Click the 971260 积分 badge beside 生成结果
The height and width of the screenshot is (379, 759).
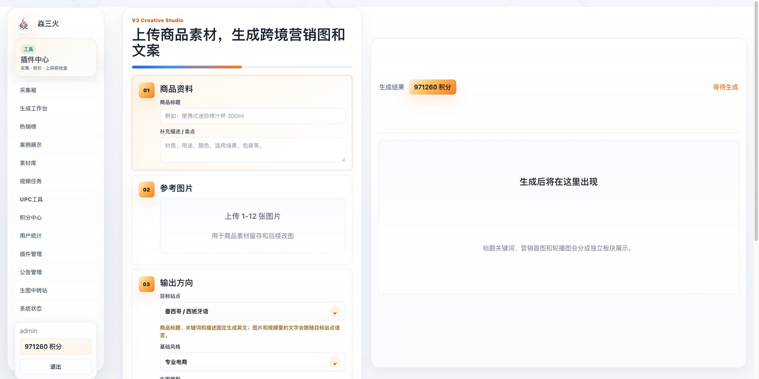coord(432,87)
